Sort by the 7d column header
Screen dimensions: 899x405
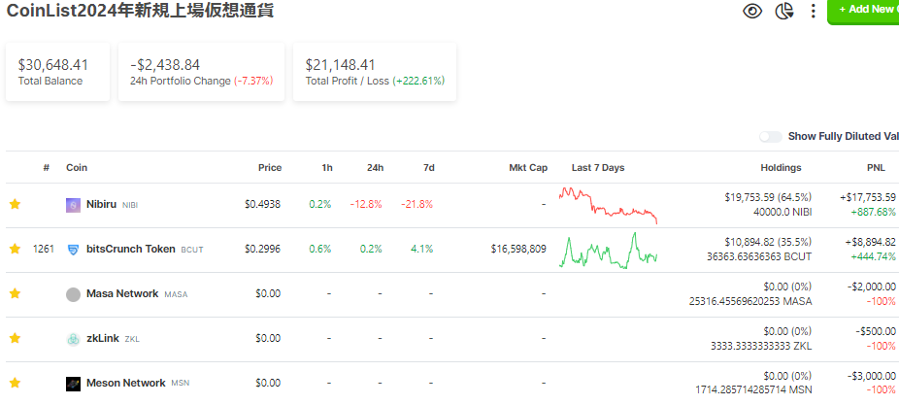(429, 167)
